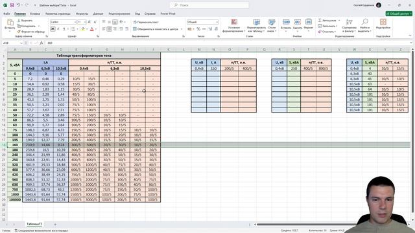Redo the action from quick access toolbar
Image resolution: width=415 pixels, height=233 pixels.
coord(27,5)
